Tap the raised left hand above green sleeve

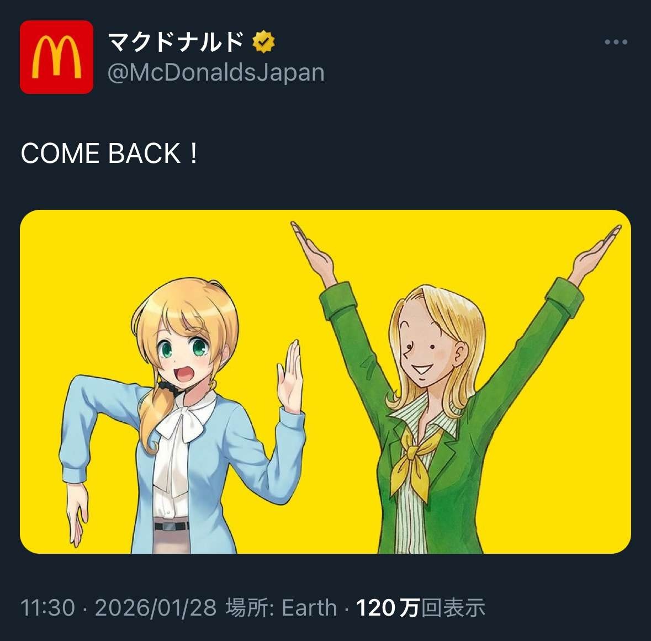pos(312,249)
